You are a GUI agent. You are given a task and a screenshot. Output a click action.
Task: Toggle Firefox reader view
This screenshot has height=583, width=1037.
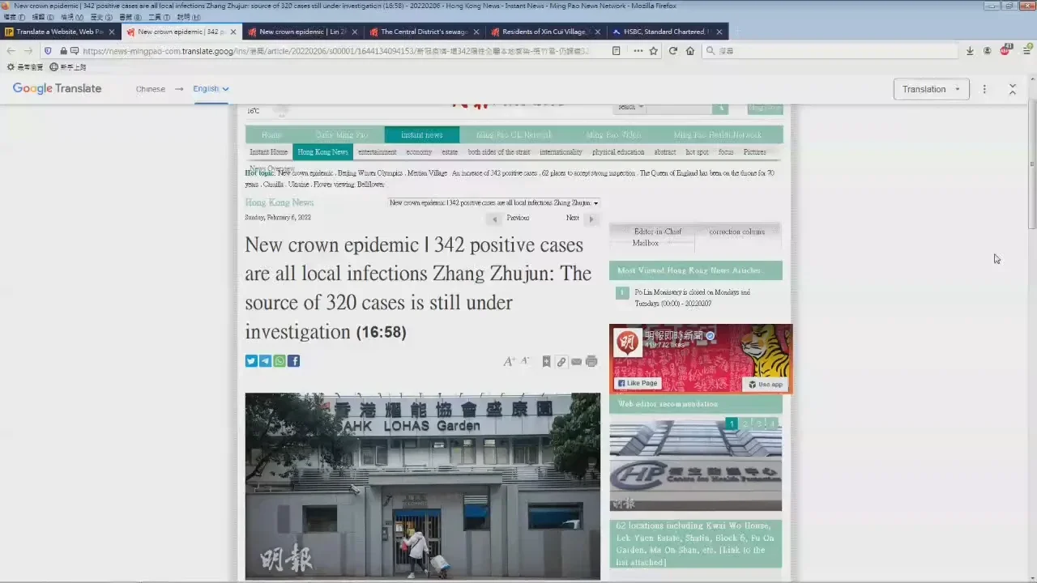[x=616, y=51]
